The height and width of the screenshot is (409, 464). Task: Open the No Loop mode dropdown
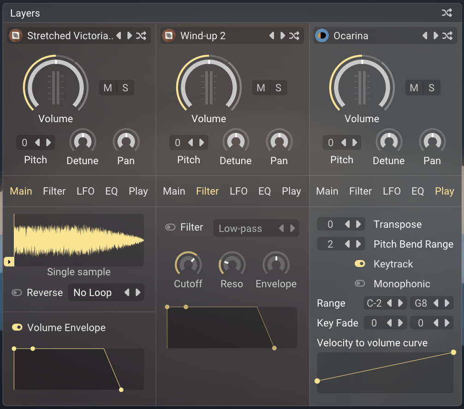[93, 292]
